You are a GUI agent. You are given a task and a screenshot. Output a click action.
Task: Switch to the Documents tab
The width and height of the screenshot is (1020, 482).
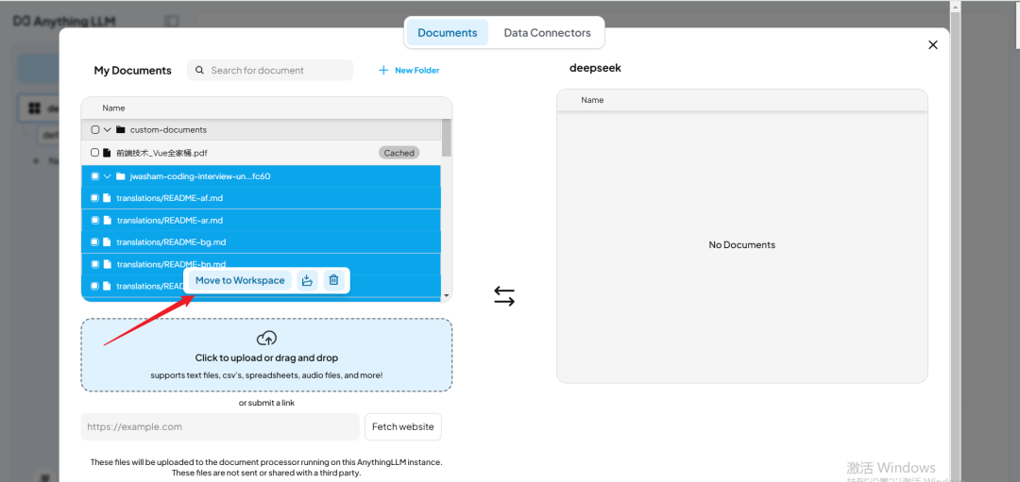pos(448,32)
